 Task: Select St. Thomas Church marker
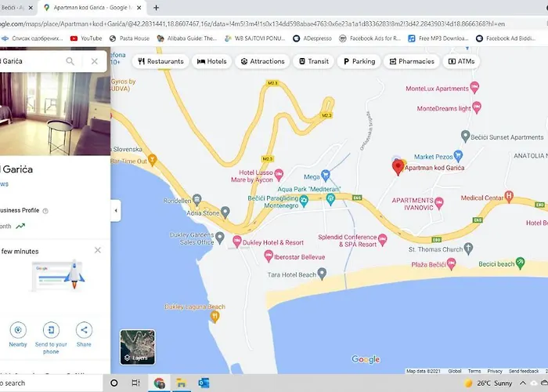[468, 249]
